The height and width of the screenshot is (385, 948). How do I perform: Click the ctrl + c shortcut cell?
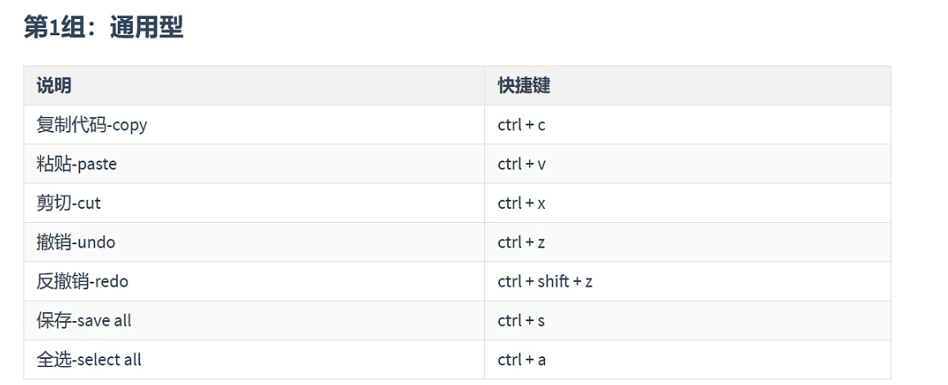(687, 125)
